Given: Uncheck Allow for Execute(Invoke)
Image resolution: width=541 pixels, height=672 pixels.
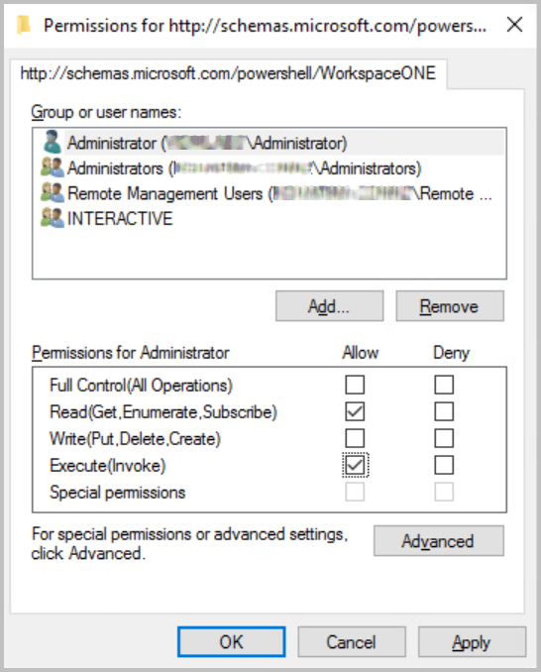Looking at the screenshot, I should [355, 465].
